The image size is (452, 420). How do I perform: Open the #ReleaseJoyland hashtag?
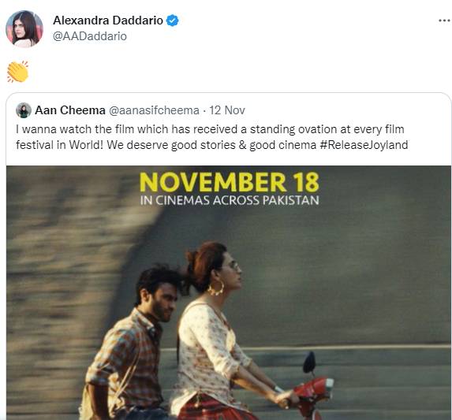[x=364, y=145]
